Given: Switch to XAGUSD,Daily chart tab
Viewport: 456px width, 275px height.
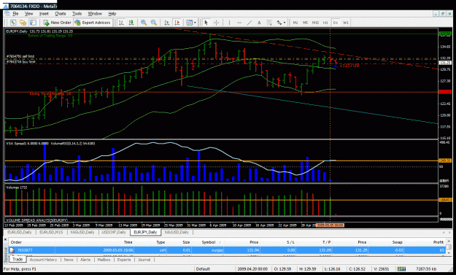Looking at the screenshot, I should click(82, 232).
